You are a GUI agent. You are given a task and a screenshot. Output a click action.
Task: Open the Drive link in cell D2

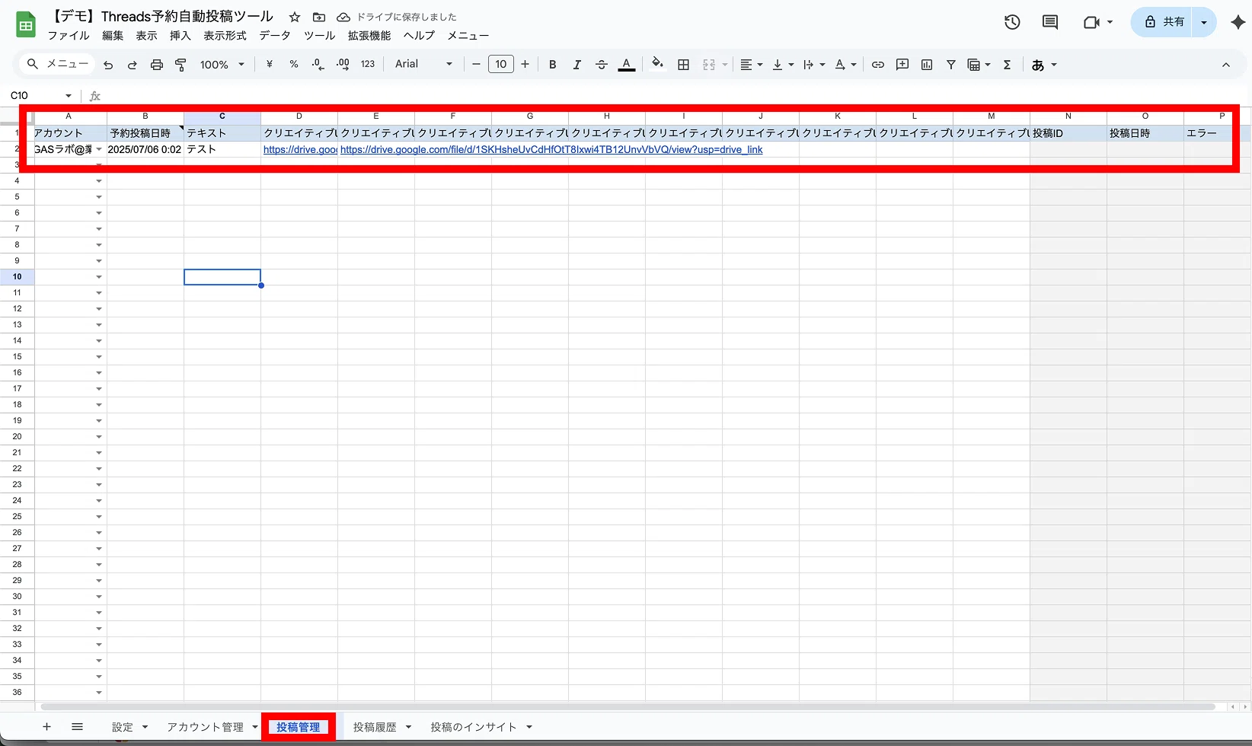pyautogui.click(x=300, y=150)
